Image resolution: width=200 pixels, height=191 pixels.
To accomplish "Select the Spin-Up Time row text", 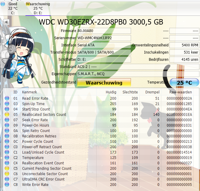I will (x=33, y=104).
